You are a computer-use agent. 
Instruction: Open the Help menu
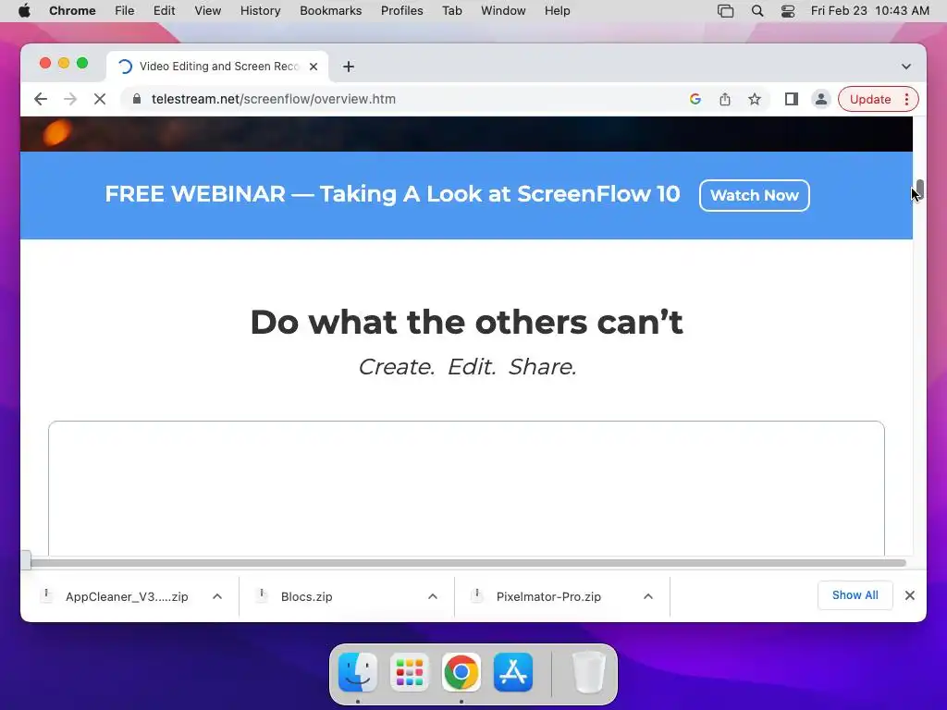click(557, 11)
